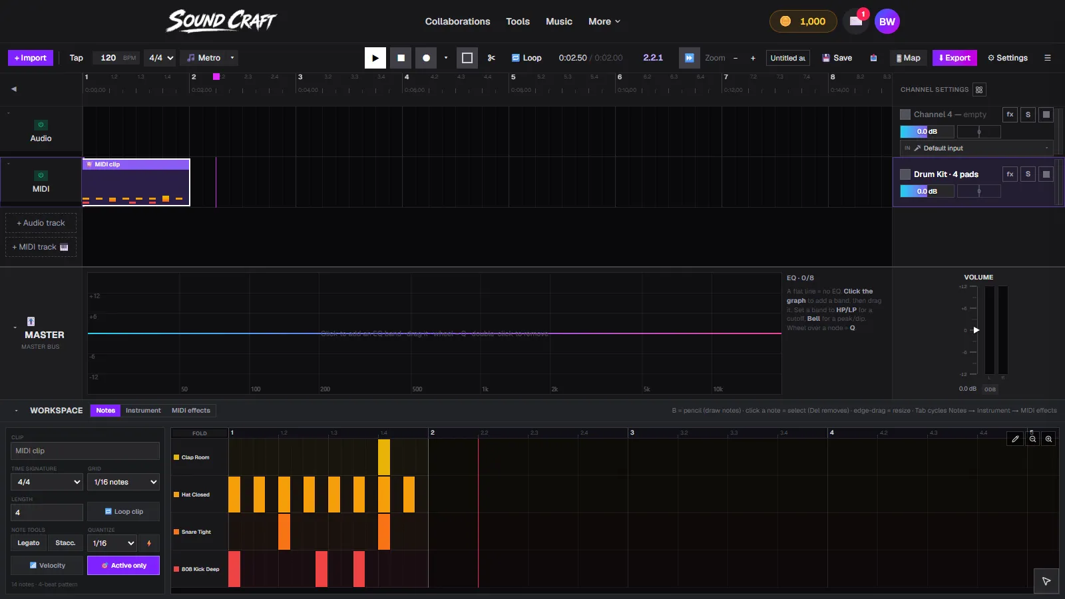1065x599 pixels.
Task: Open Grid 1/16 notes dropdown
Action: pos(123,482)
